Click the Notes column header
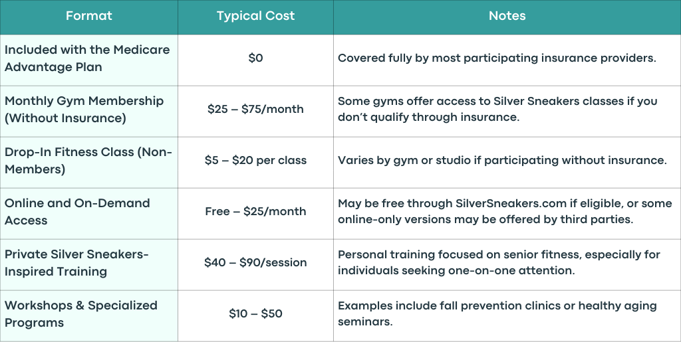This screenshot has height=342, width=681. [x=507, y=17]
